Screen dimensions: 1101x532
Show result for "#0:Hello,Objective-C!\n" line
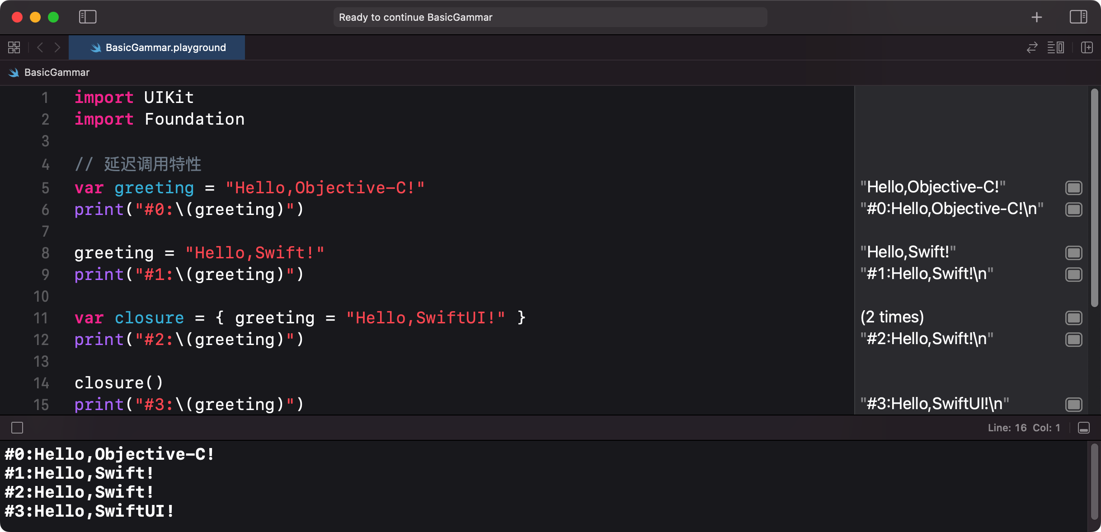(1074, 210)
